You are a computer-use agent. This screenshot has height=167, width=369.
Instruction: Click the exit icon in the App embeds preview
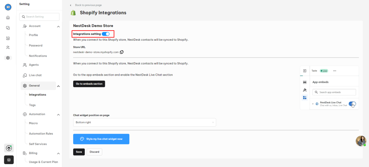coord(305,71)
